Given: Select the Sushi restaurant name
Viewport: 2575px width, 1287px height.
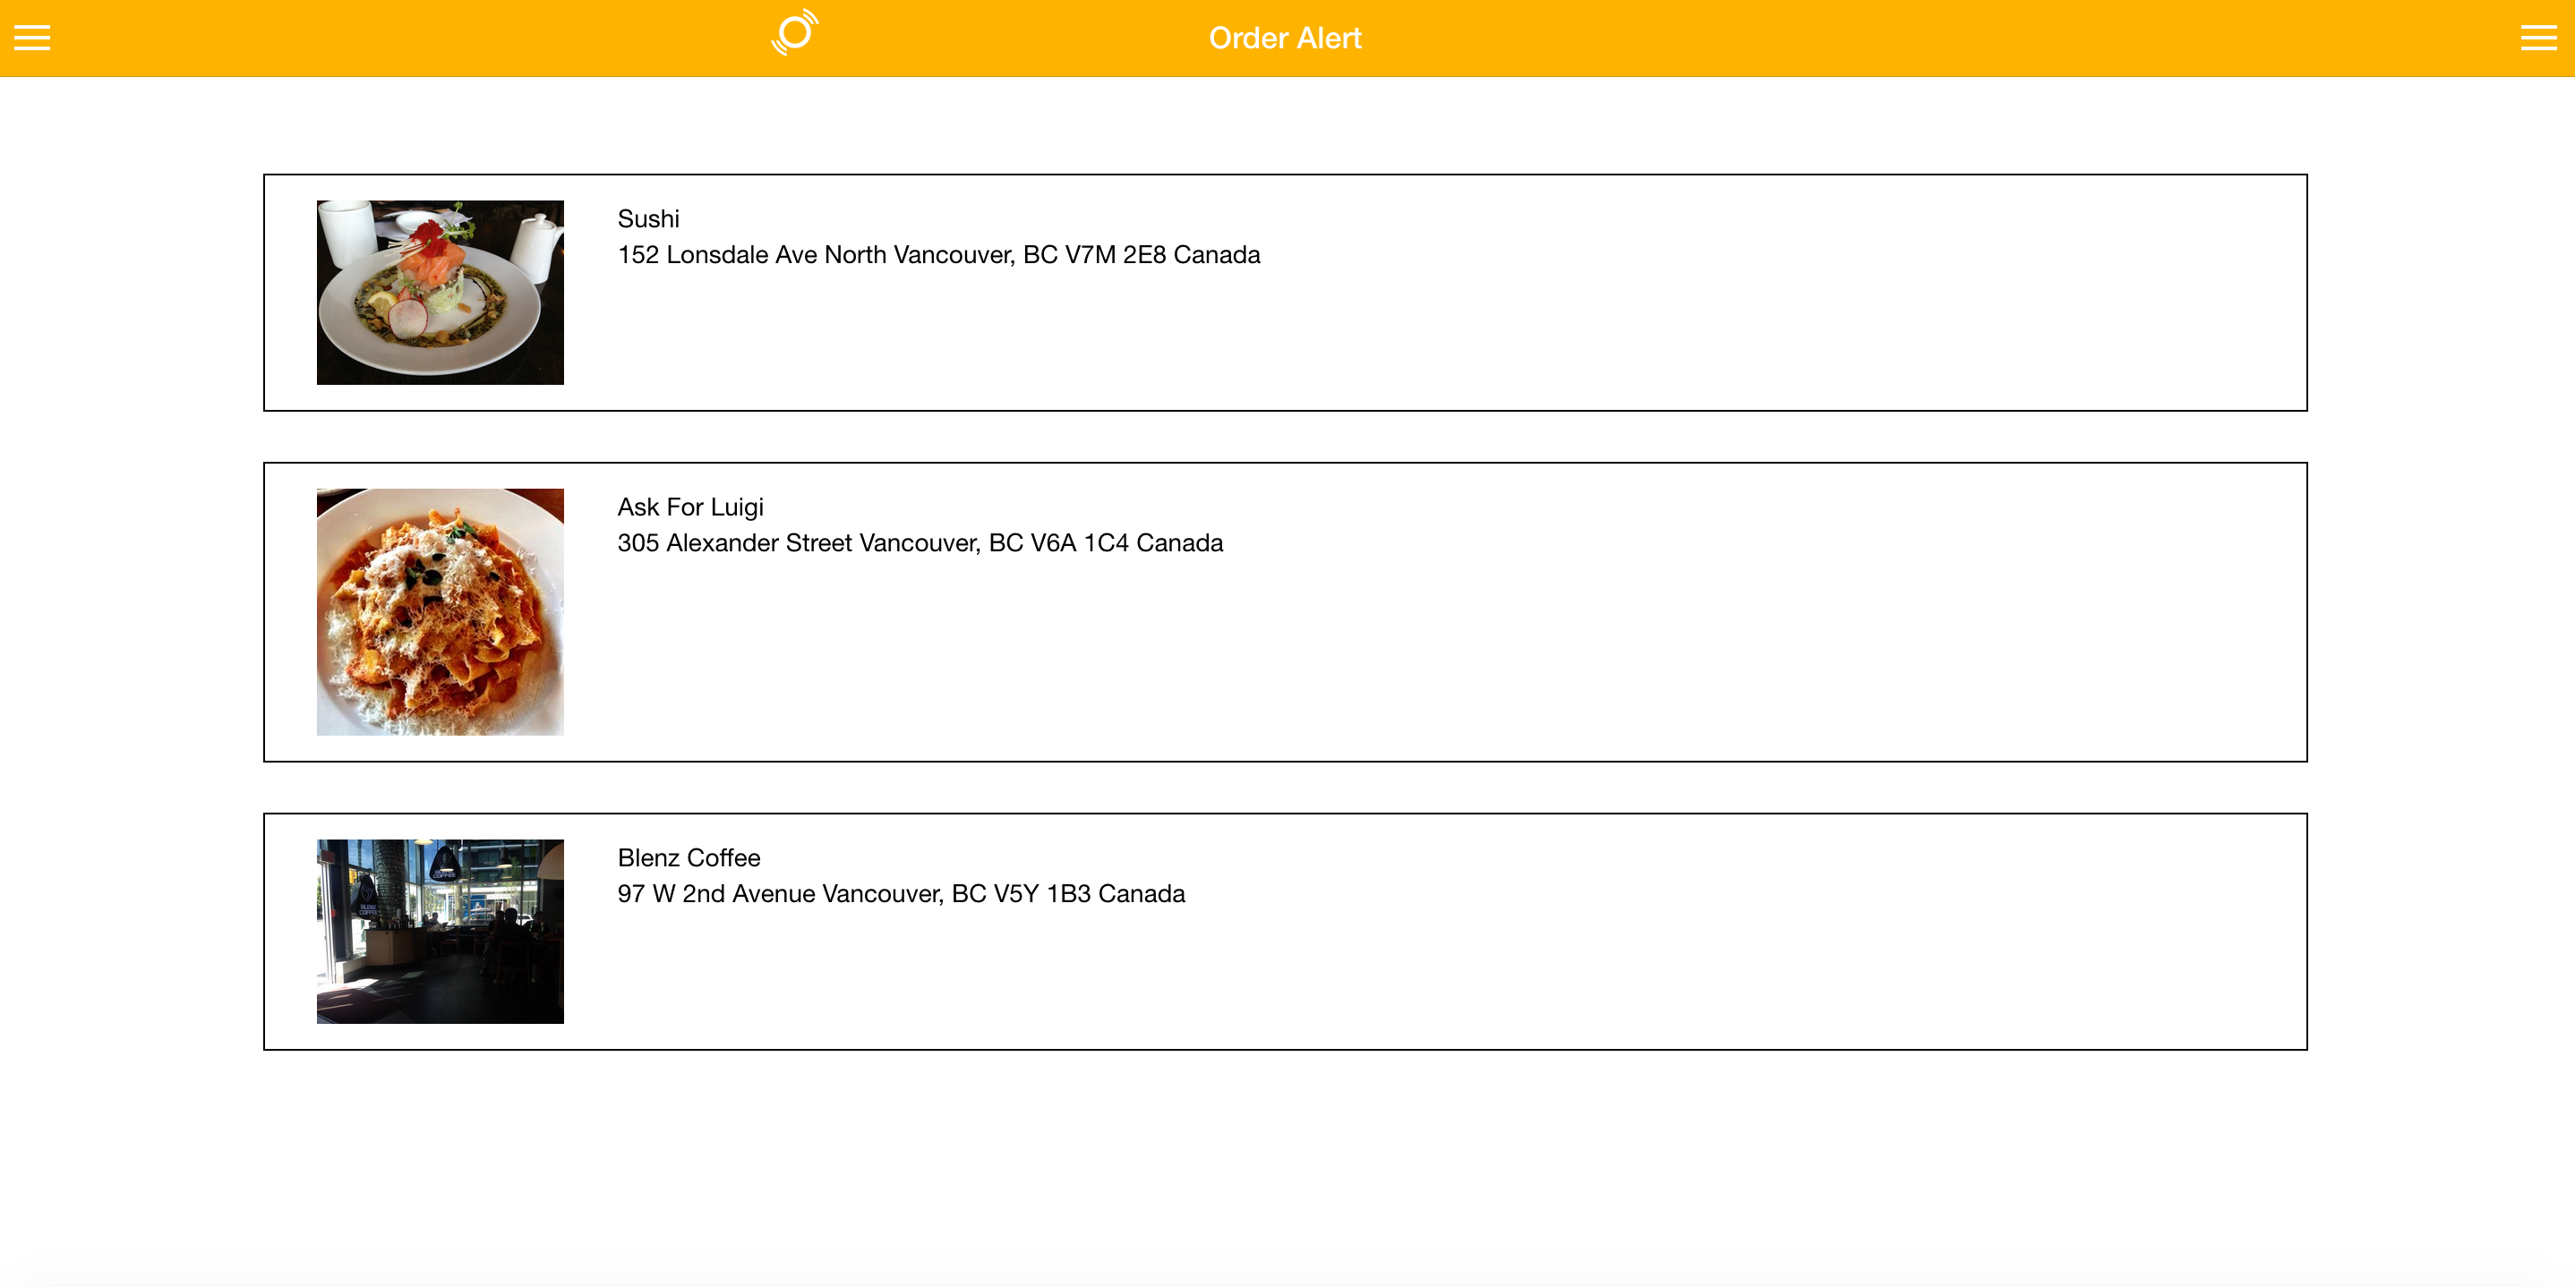Looking at the screenshot, I should tap(647, 219).
